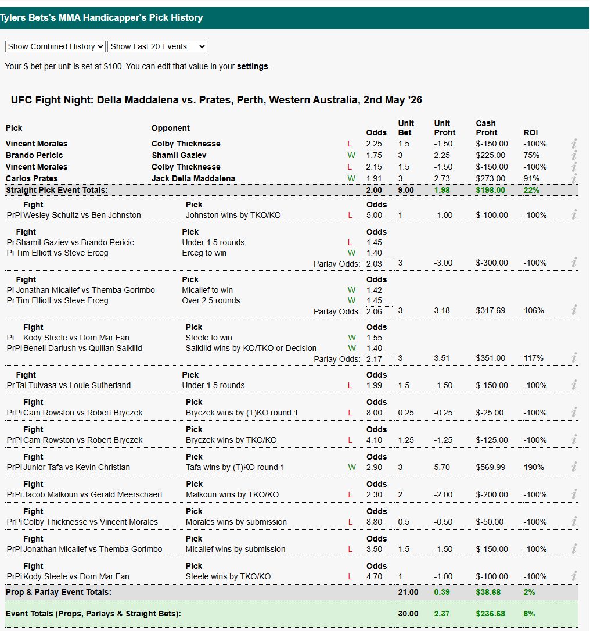Screen dimensions: 590x631
Task: Open Carlos Prates fighter link
Action: coord(32,178)
